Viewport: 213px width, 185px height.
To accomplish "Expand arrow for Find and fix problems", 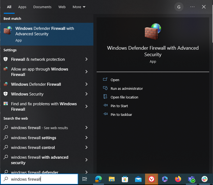I will [86, 106].
